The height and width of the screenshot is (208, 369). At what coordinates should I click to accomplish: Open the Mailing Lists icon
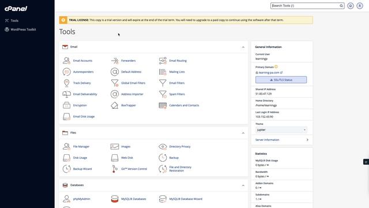tap(163, 72)
